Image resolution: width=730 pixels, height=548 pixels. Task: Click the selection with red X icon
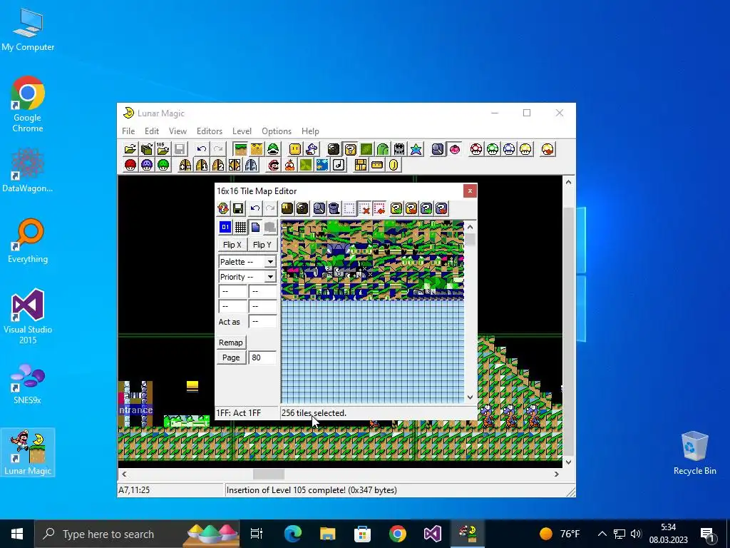coord(364,208)
